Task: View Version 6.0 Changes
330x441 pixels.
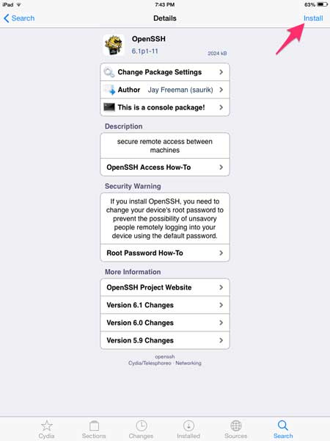Action: coord(165,323)
